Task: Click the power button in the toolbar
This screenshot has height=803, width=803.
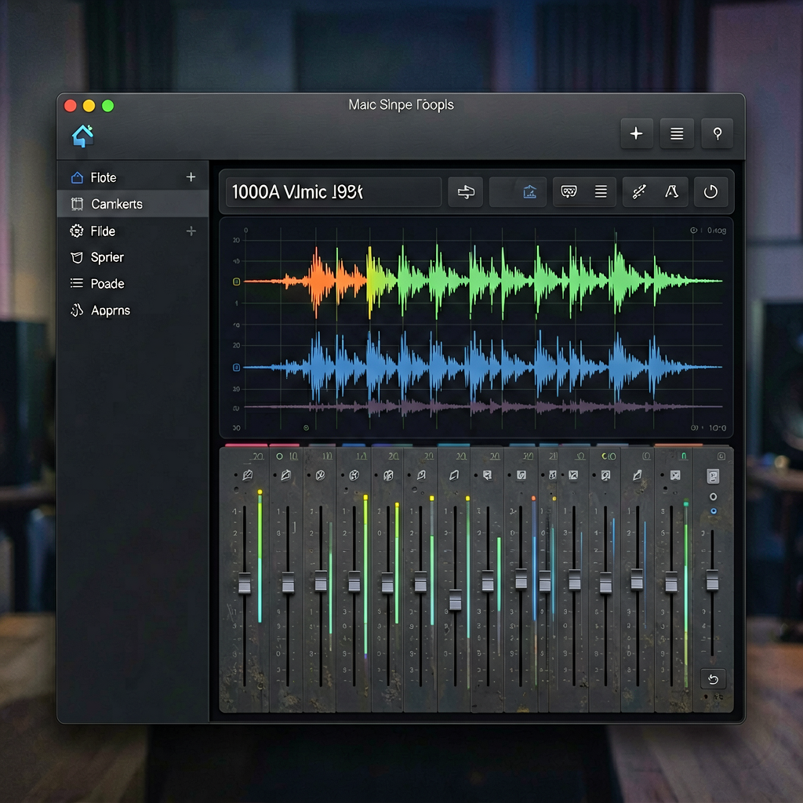Action: (x=710, y=192)
